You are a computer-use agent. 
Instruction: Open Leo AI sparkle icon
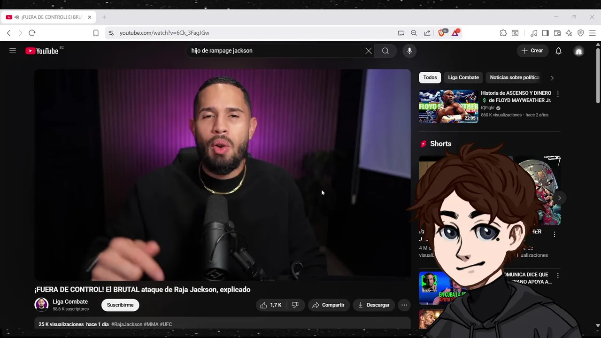pyautogui.click(x=569, y=33)
